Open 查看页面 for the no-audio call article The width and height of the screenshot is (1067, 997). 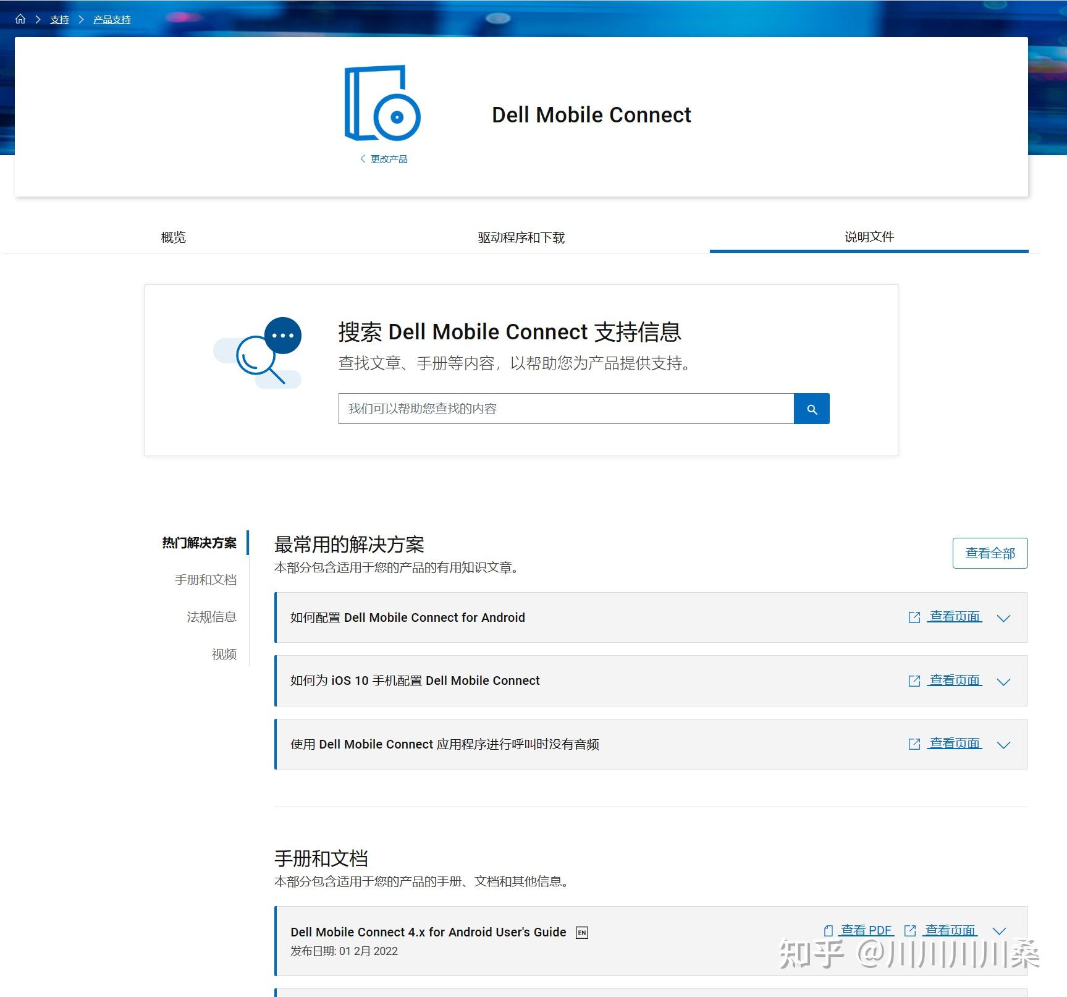click(955, 743)
